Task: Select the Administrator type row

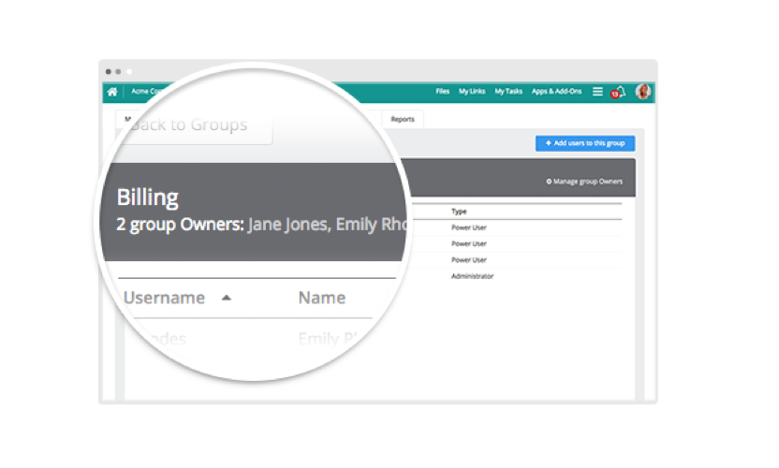Action: click(x=472, y=276)
